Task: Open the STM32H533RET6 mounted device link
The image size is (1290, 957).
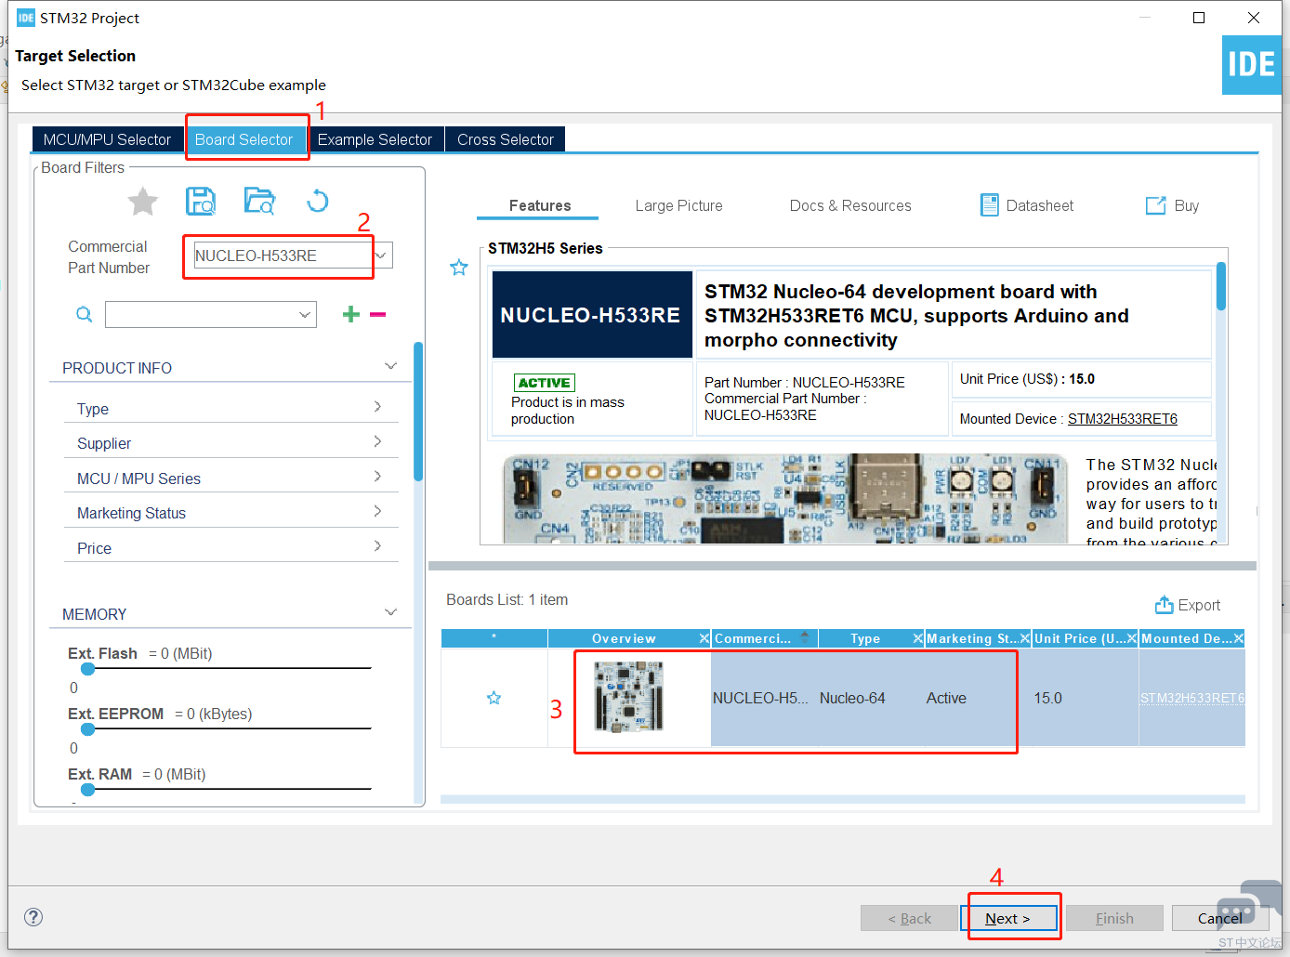Action: pyautogui.click(x=1123, y=419)
